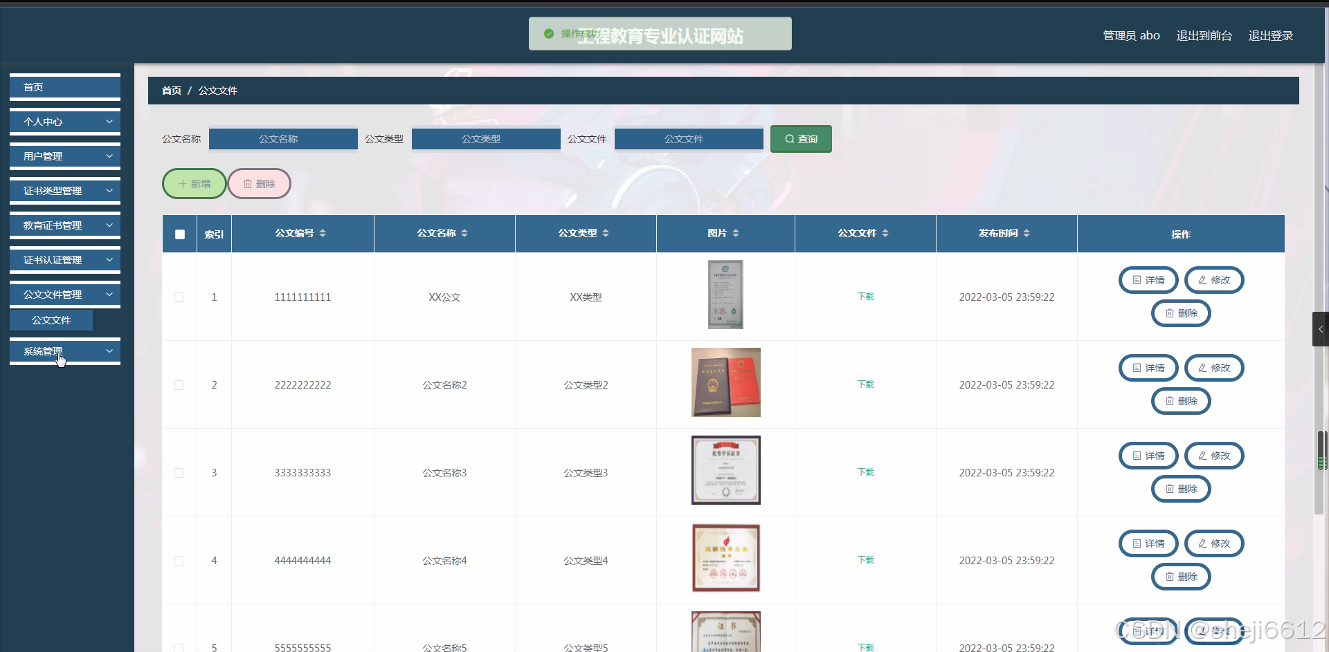Screen dimensions: 1329x652
Task: Click the pink 删除 batch delete button
Action: click(x=260, y=184)
